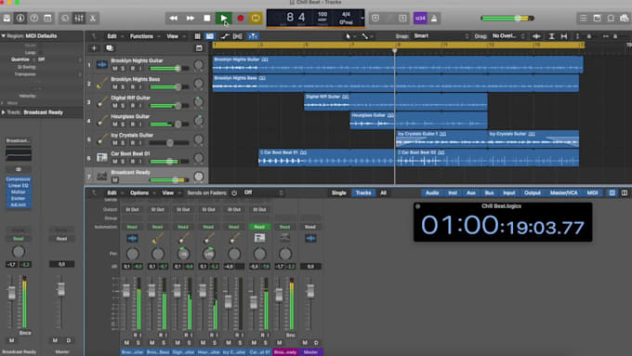Screen dimensions: 632x356
Task: Open the Sends on Faders Off dropdown
Action: (x=263, y=192)
